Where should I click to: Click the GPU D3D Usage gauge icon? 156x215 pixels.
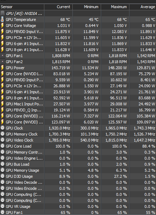tap(2, 176)
